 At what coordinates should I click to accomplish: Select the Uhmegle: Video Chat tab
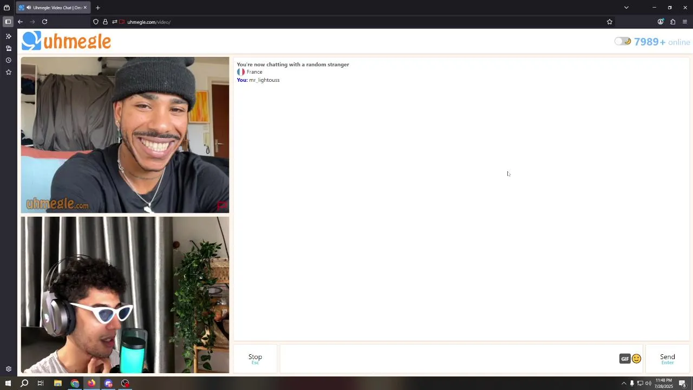[53, 8]
